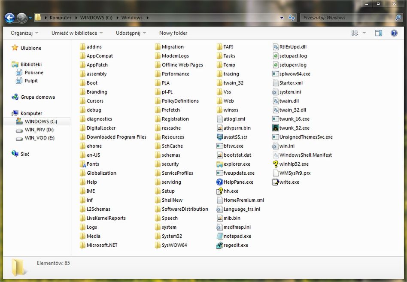Select the winsxs folder
Screen dimensions: 407x282
pos(228,110)
